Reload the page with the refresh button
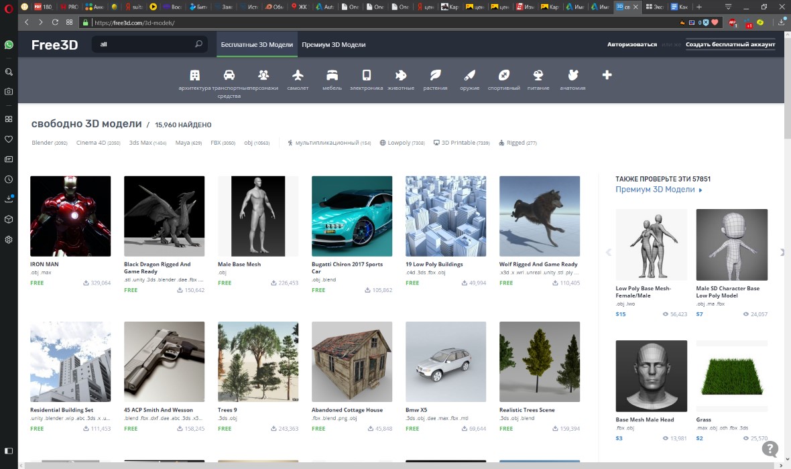 [x=55, y=22]
